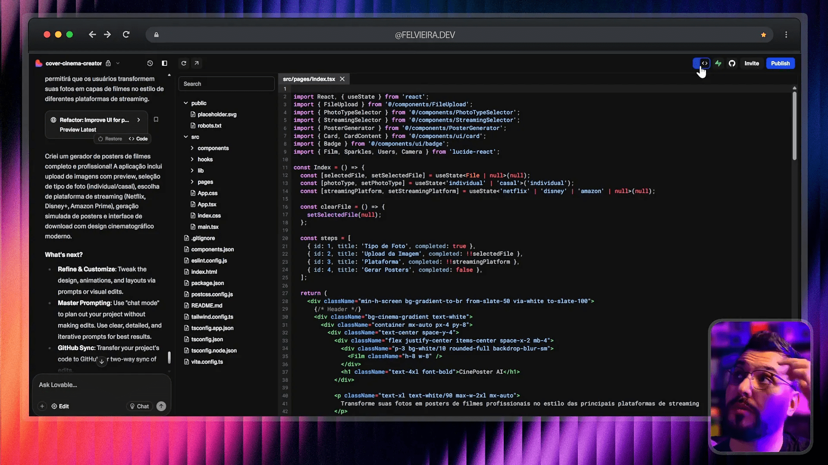Open App.css in the file tree
828x465 pixels.
[x=207, y=193]
